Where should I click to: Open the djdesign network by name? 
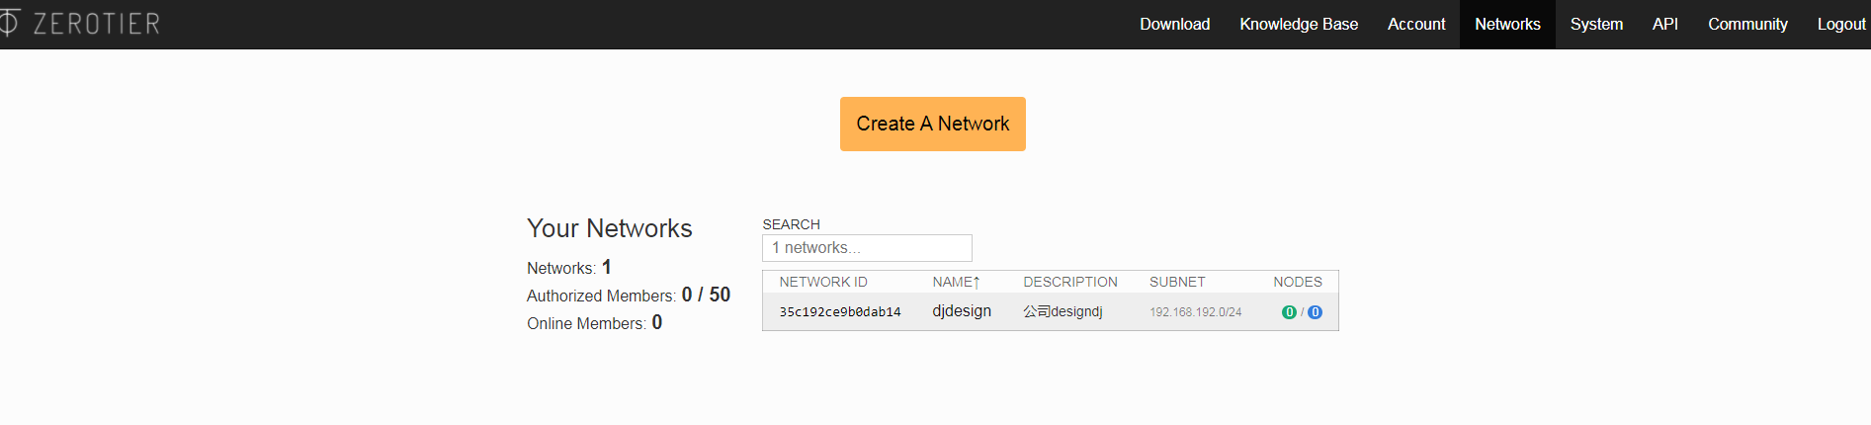click(961, 311)
